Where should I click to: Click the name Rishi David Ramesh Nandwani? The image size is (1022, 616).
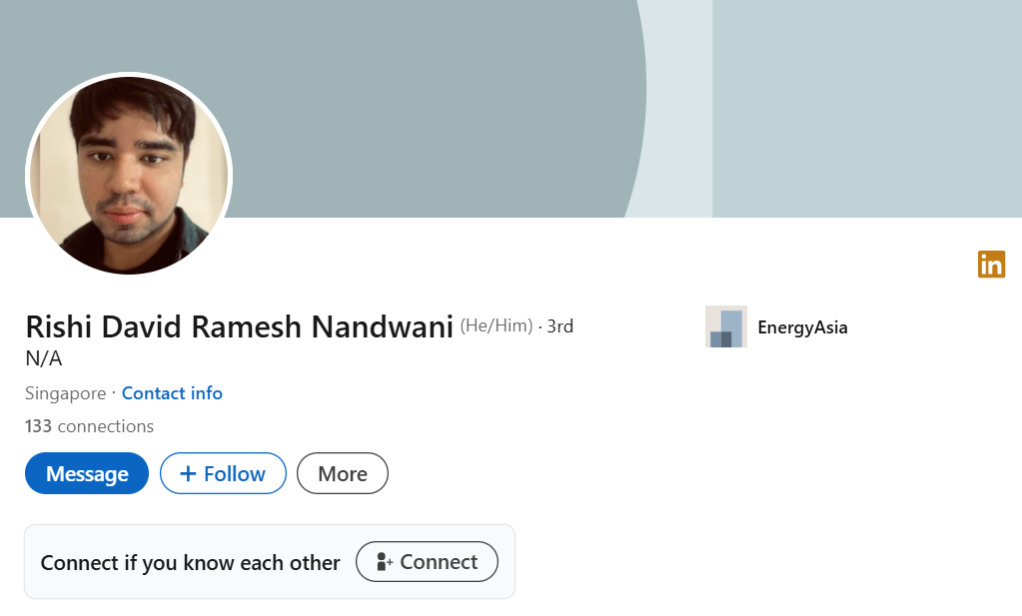tap(239, 326)
